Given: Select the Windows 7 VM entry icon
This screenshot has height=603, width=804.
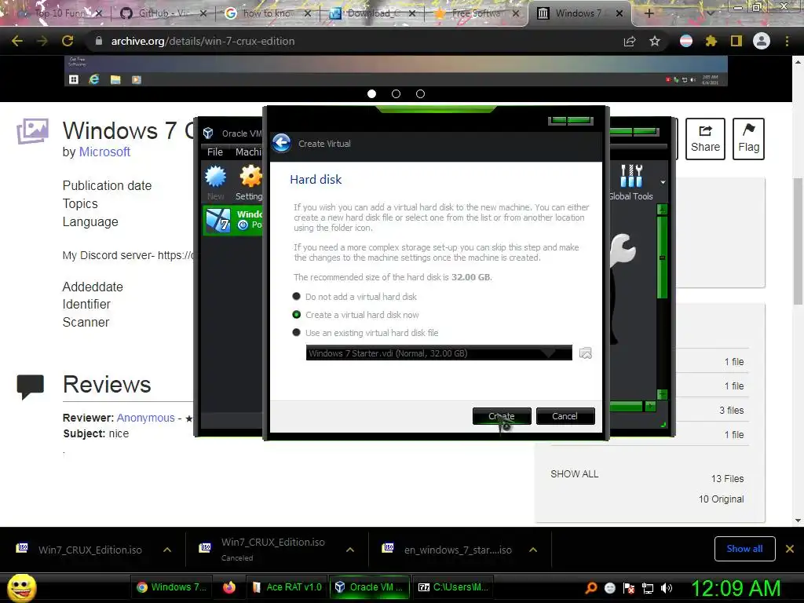Looking at the screenshot, I should 218,221.
